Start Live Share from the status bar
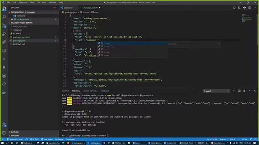This screenshot has height=145, width=259. 47,139
